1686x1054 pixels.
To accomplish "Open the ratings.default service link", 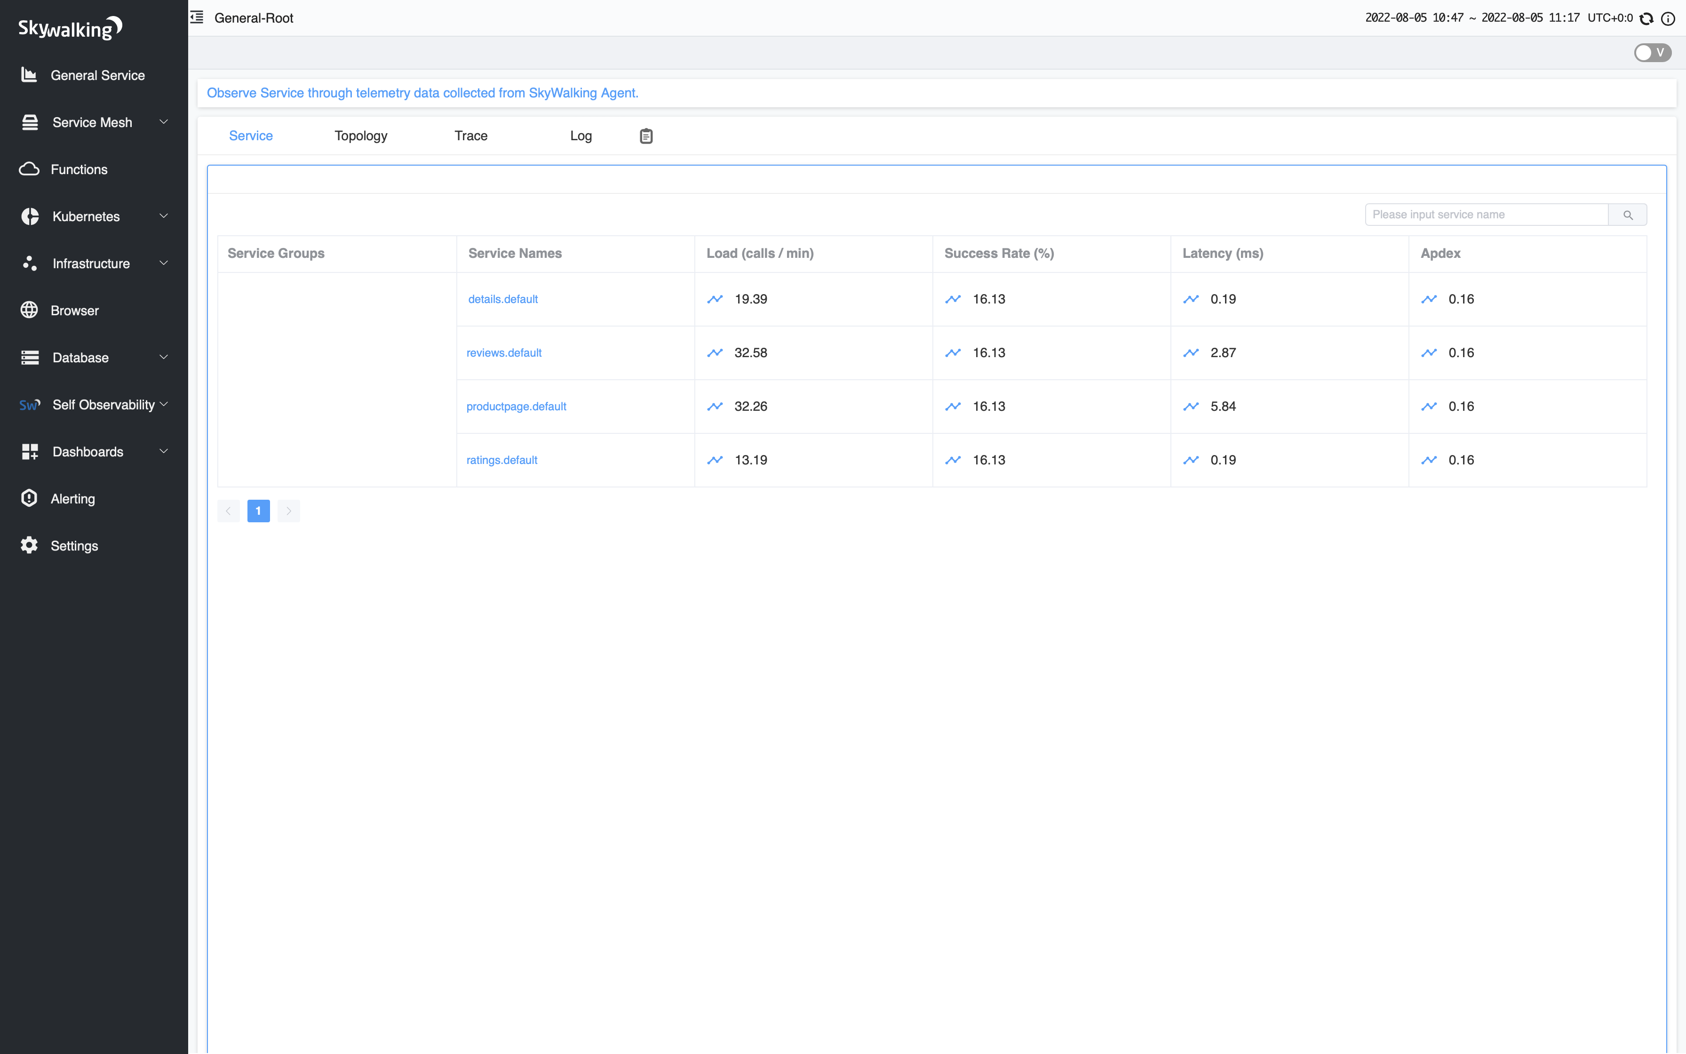I will click(x=501, y=460).
